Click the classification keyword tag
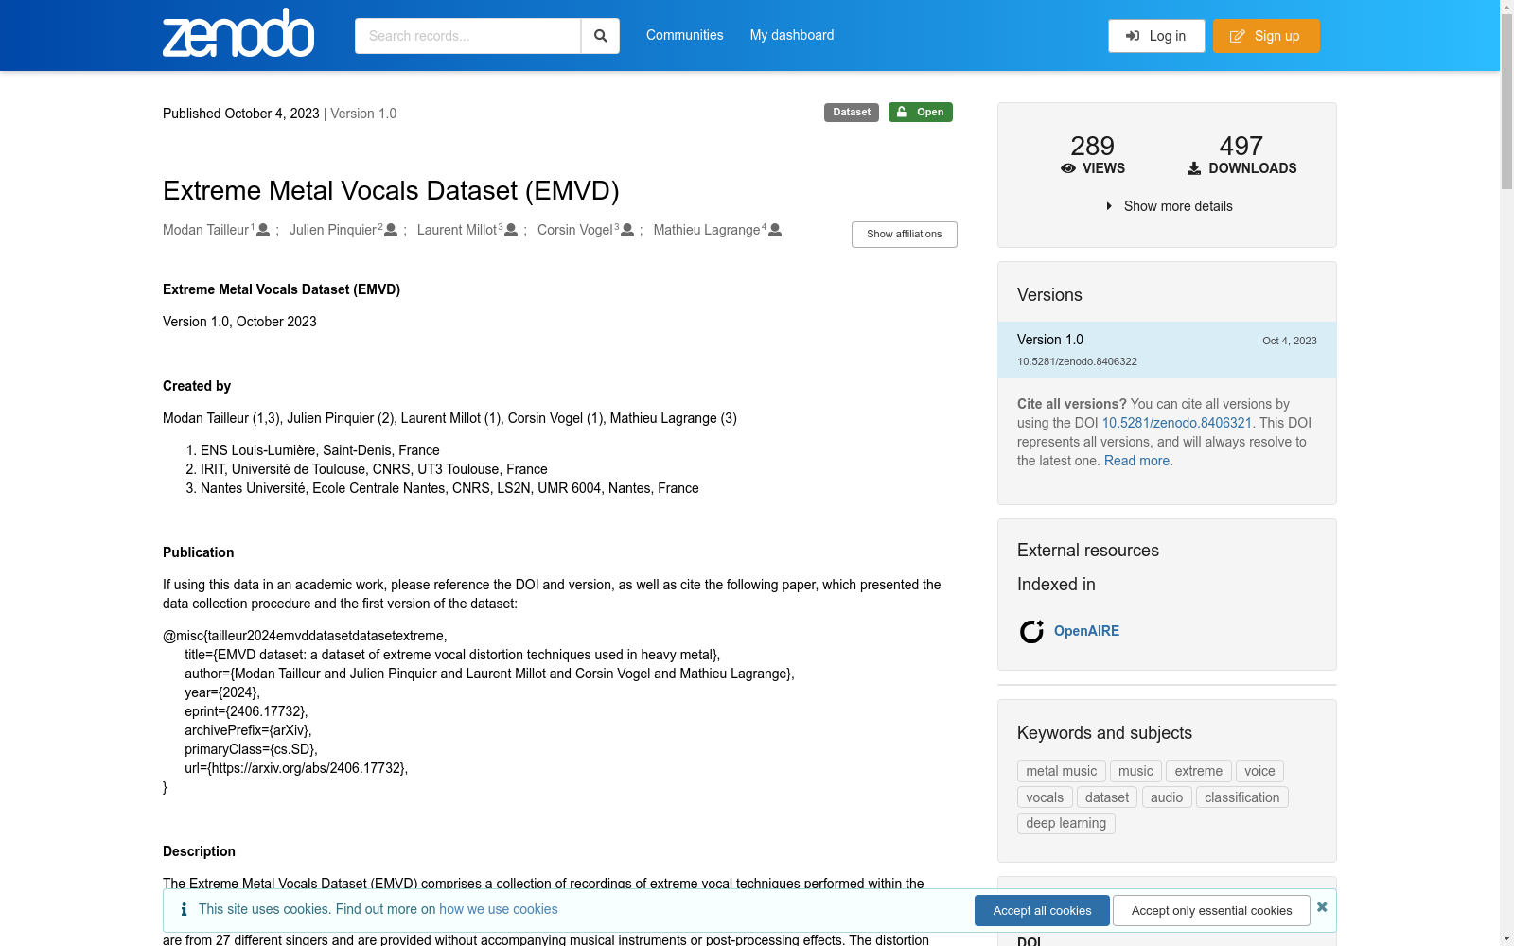This screenshot has width=1514, height=946. pyautogui.click(x=1241, y=797)
